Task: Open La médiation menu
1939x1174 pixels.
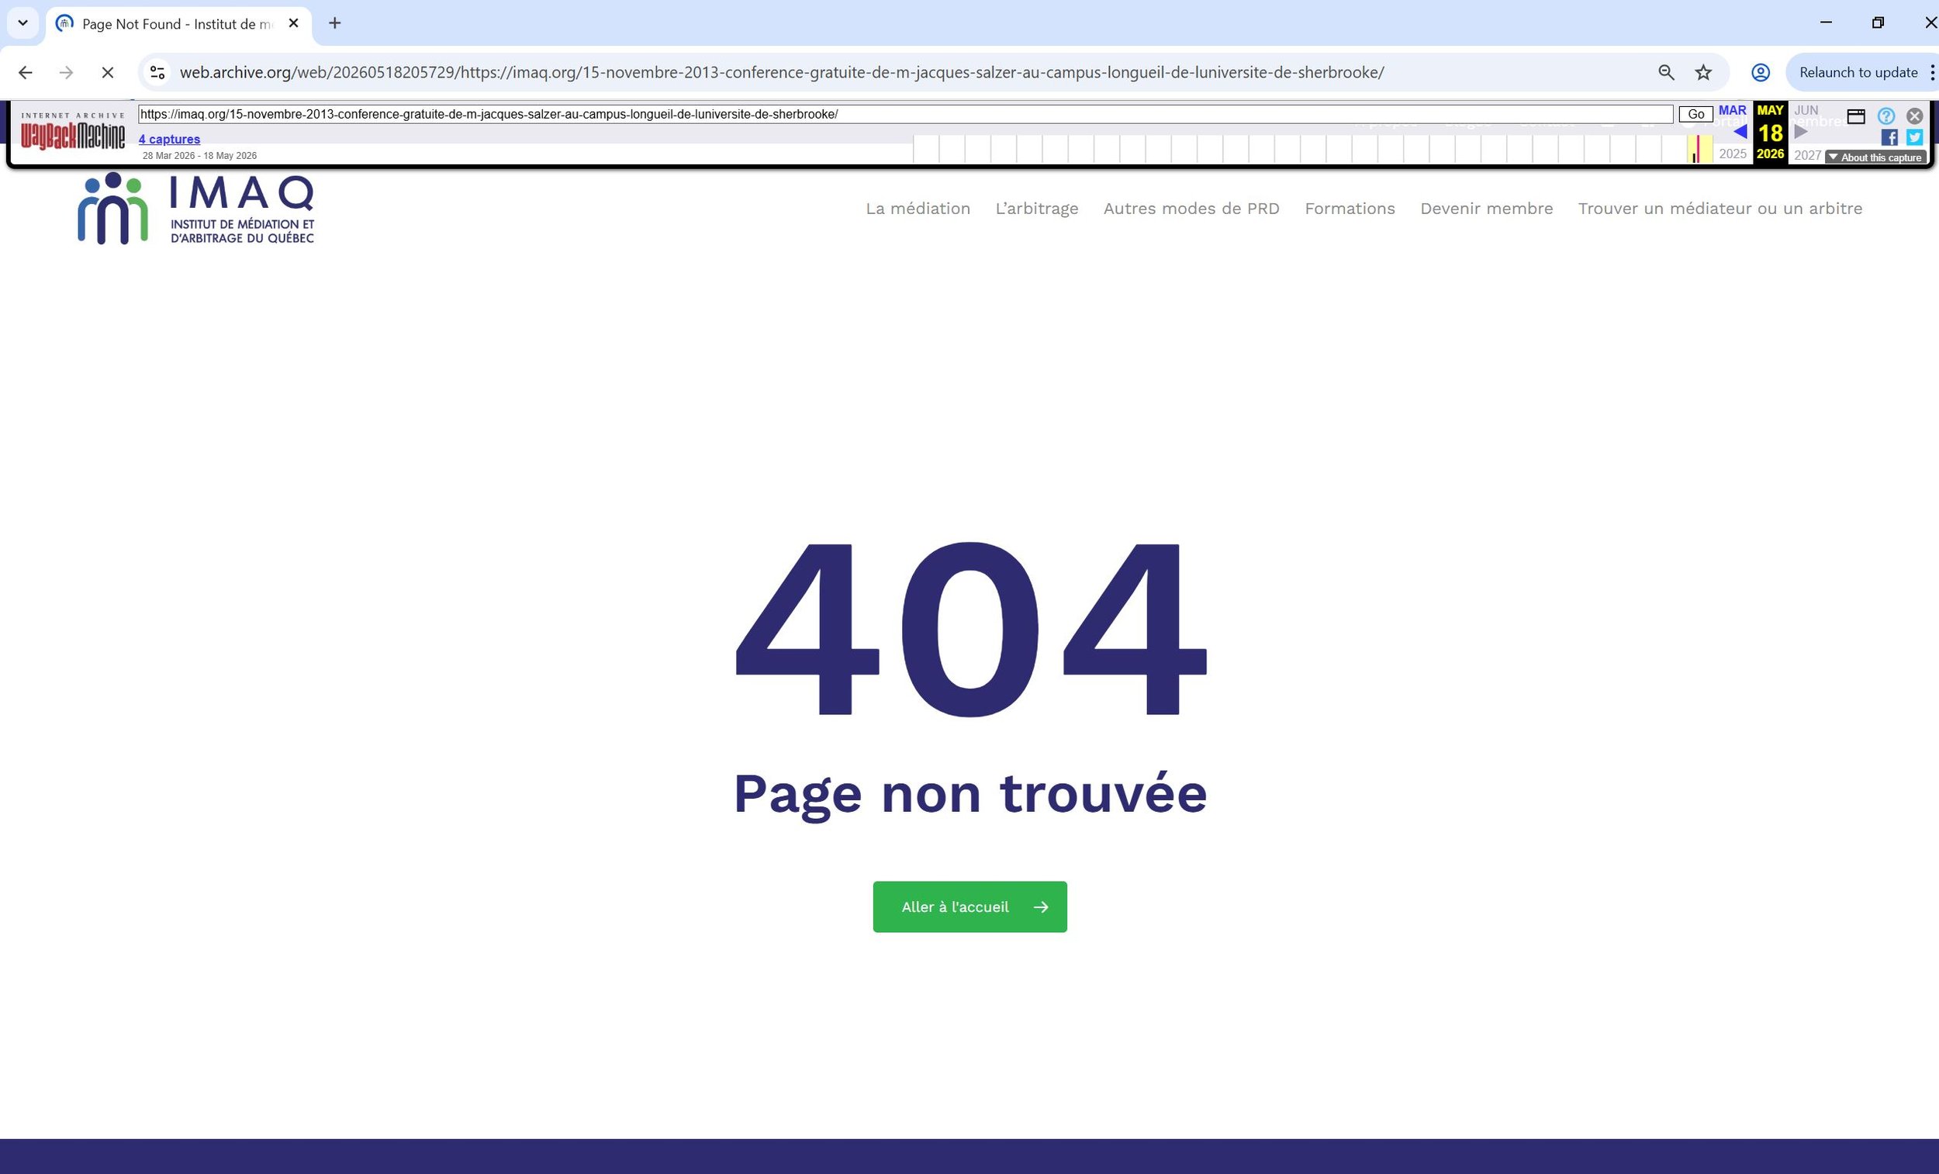Action: click(918, 209)
